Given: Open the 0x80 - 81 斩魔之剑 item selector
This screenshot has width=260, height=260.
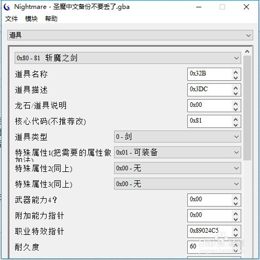Looking at the screenshot, I should [128, 58].
